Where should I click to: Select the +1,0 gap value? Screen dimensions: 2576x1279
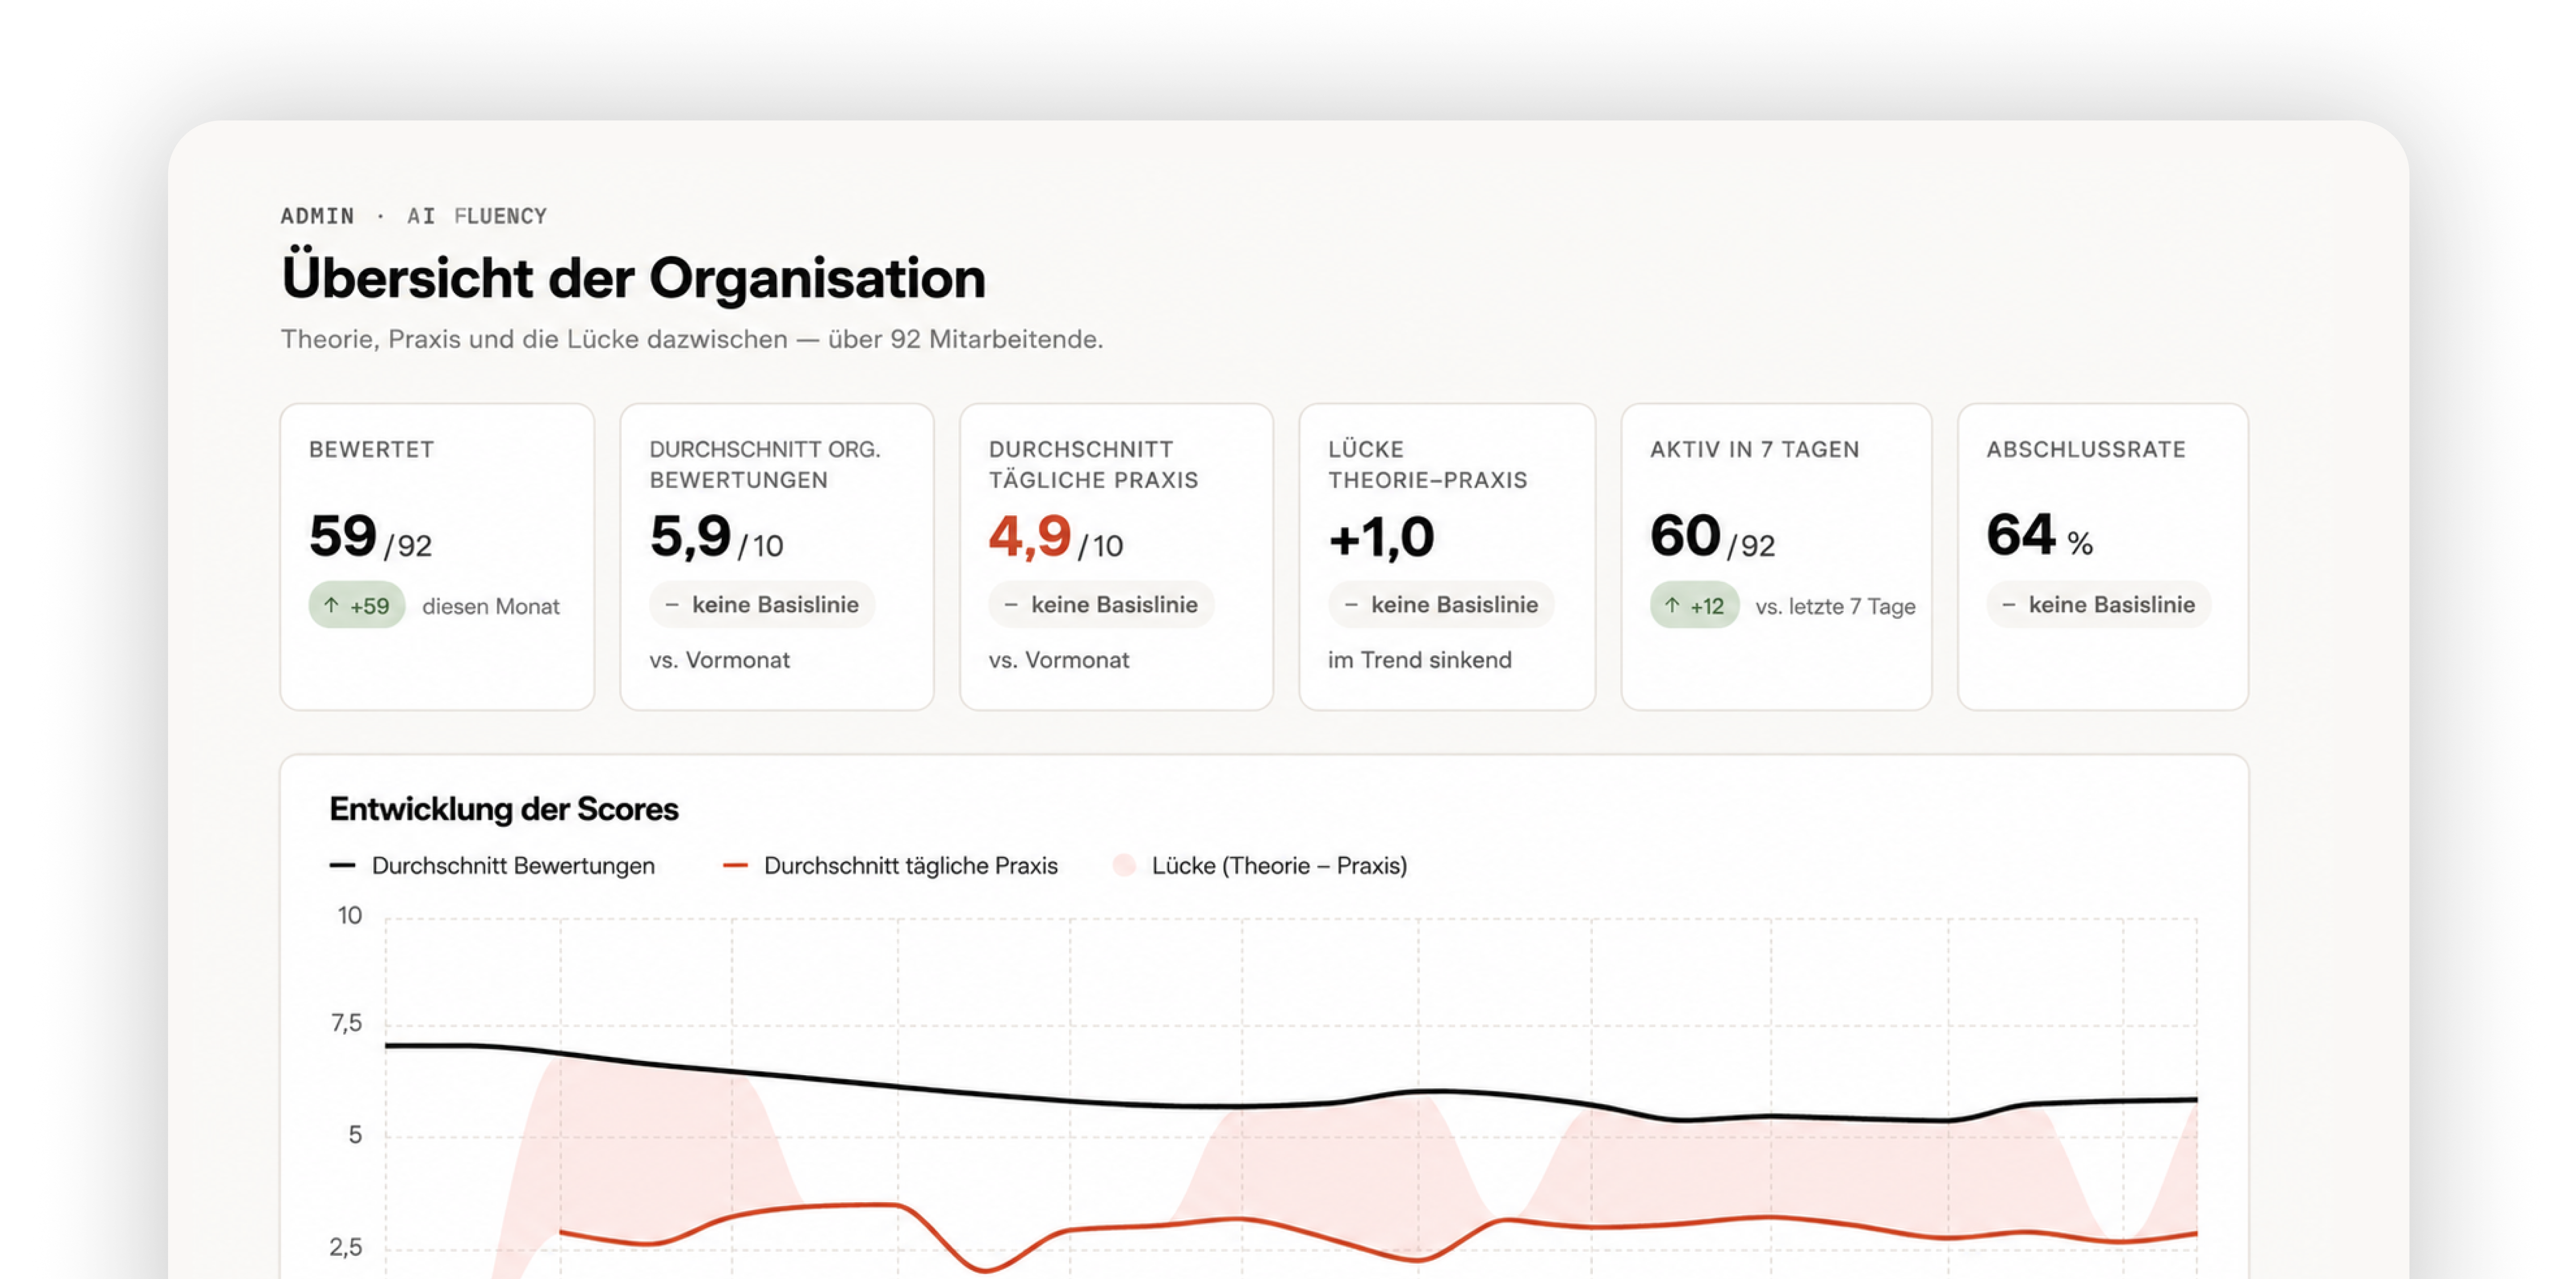click(x=1382, y=537)
